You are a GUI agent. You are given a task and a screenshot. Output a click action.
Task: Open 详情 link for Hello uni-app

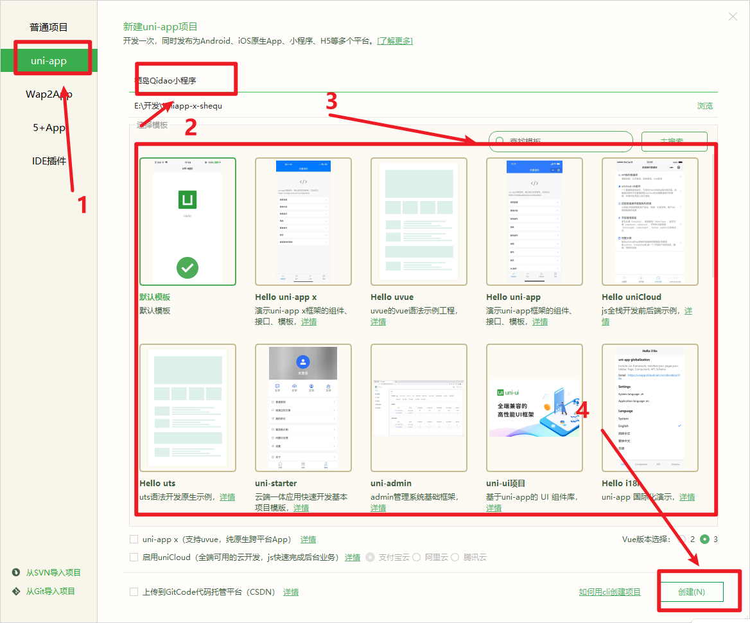540,322
